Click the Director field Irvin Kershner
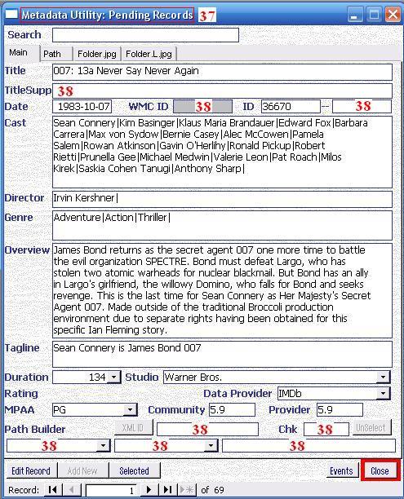Screen dimensions: 404x499 (222, 199)
